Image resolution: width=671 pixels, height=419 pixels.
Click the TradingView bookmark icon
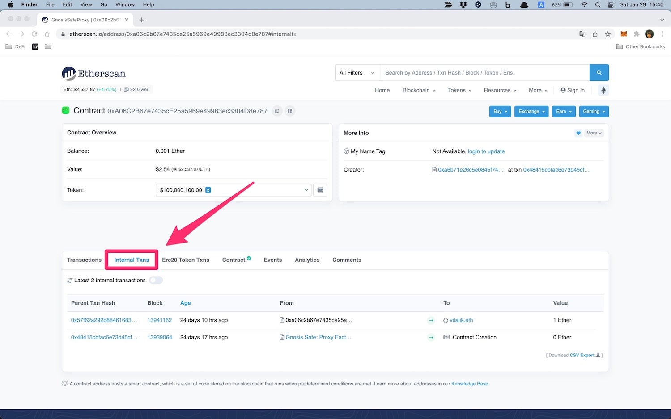pos(35,46)
